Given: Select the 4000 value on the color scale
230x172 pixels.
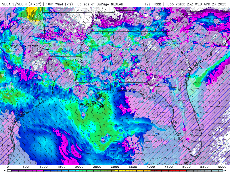Looking at the screenshot, I should (151, 167).
